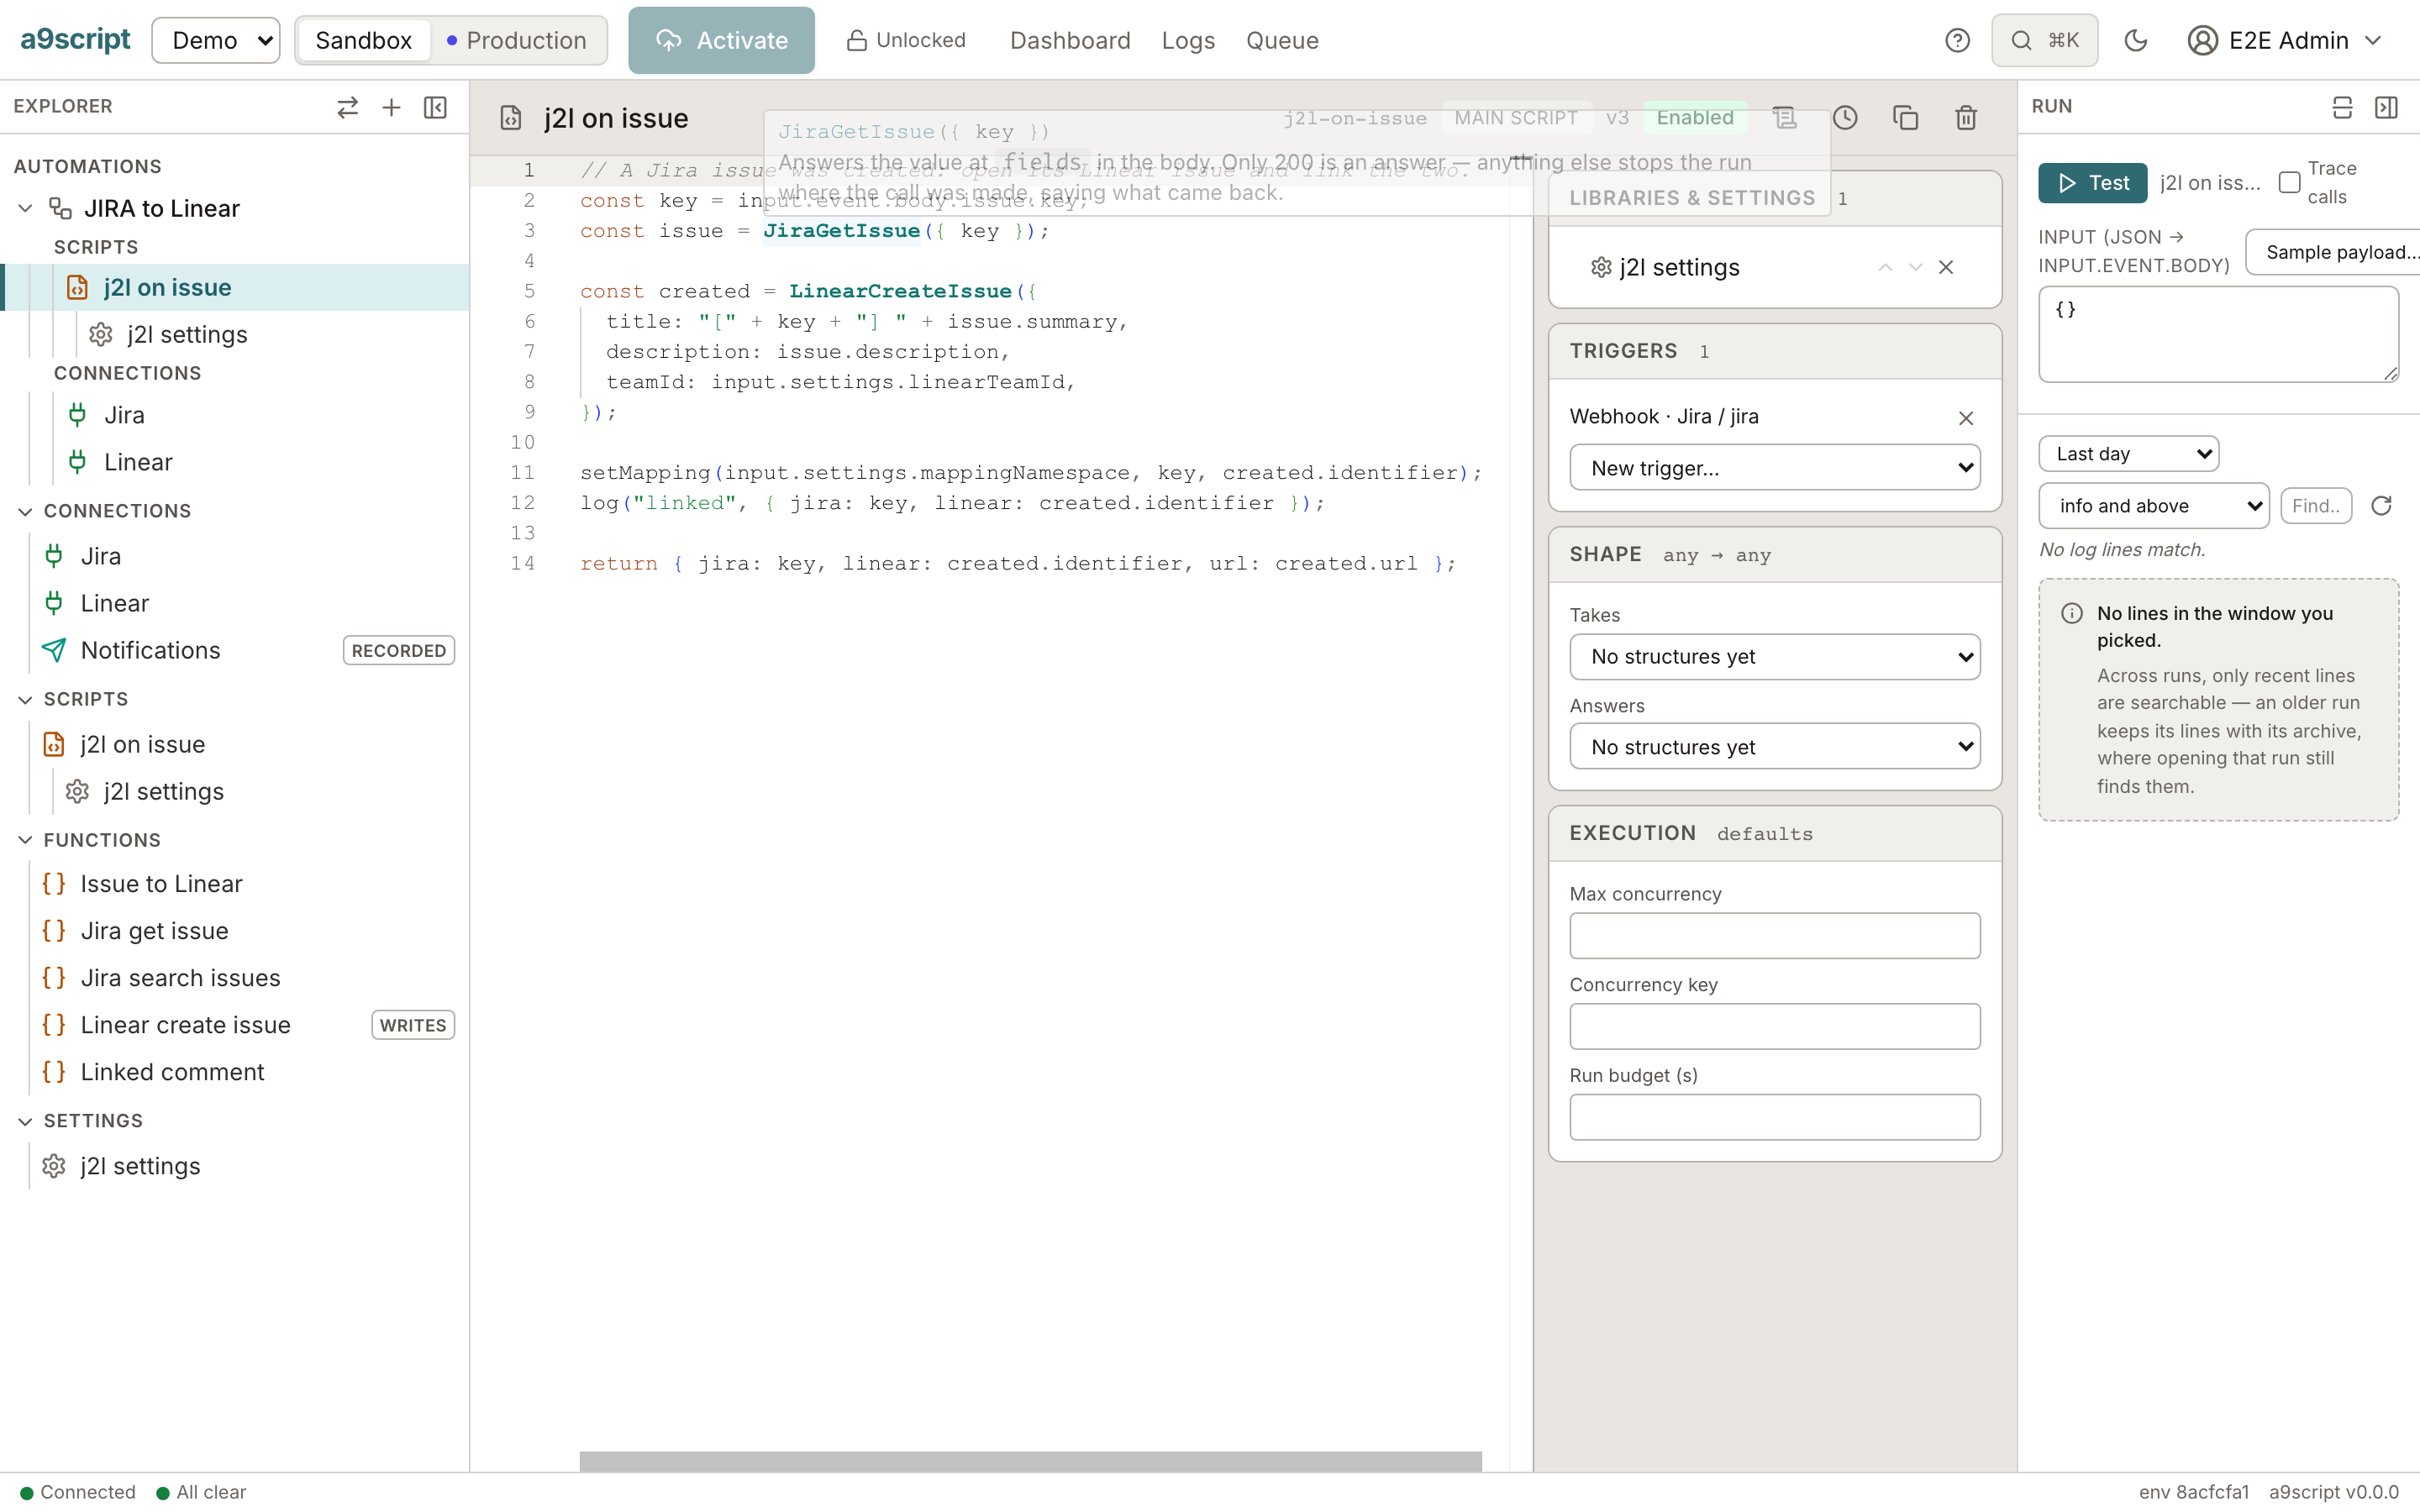Click the Activate button
The width and height of the screenshot is (2420, 1512).
721,40
